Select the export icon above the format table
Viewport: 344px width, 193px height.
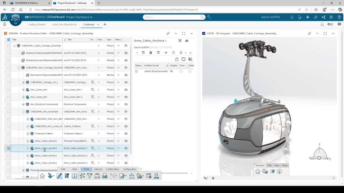177,59
